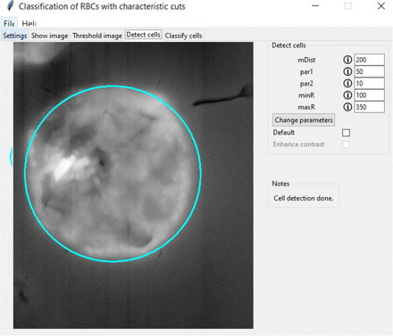Click the detected cell in the image
The image size is (393, 336).
tap(113, 174)
